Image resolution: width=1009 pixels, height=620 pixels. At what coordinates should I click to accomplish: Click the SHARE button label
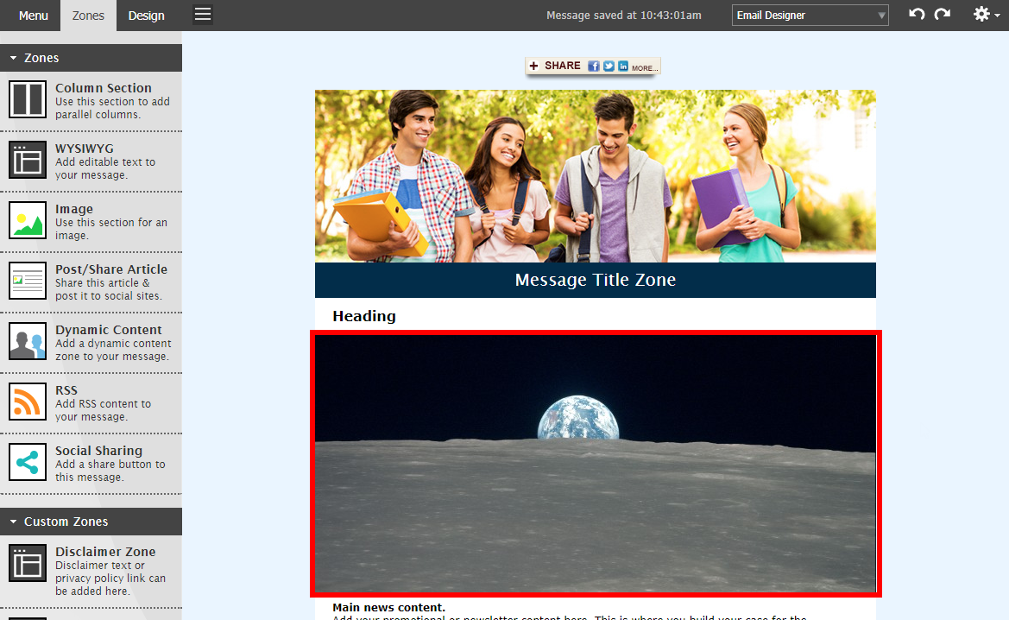click(563, 66)
